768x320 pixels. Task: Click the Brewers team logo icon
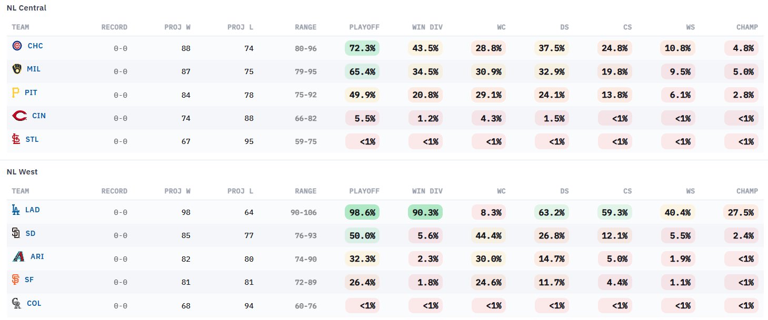[x=17, y=69]
